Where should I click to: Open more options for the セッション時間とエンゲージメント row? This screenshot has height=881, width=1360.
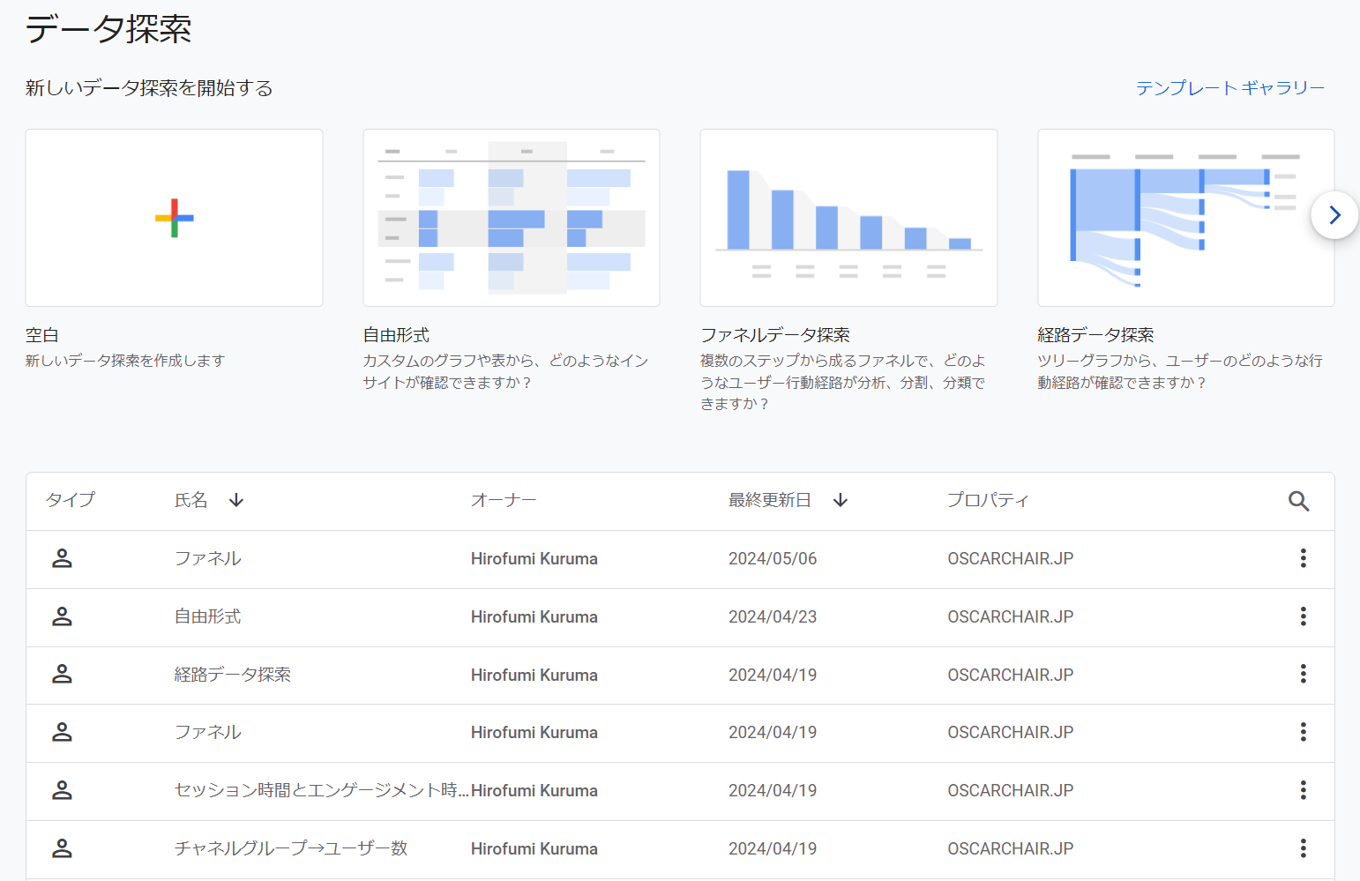[x=1303, y=790]
